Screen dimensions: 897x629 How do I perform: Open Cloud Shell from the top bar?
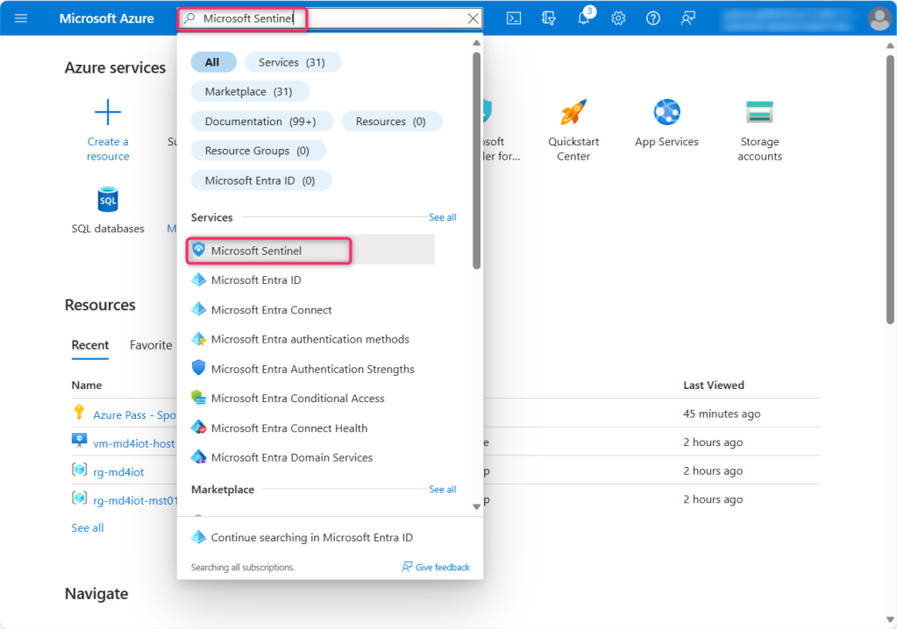coord(515,18)
